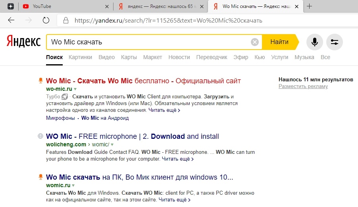Image resolution: width=358 pixels, height=207 pixels.
Task: Show all services via Все
Action: [x=325, y=57]
